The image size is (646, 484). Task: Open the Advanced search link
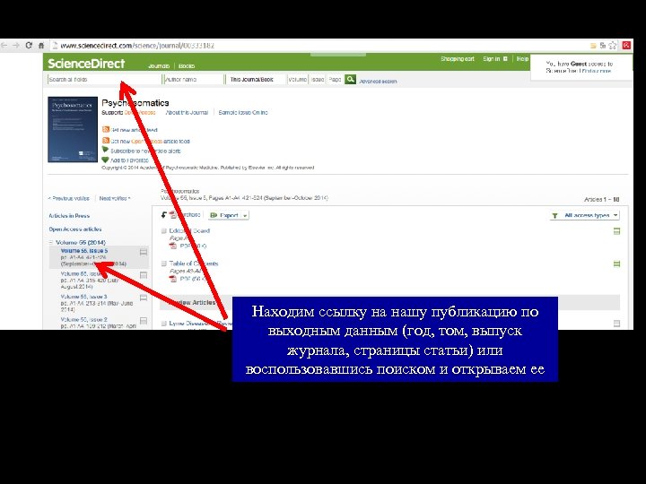pyautogui.click(x=378, y=82)
